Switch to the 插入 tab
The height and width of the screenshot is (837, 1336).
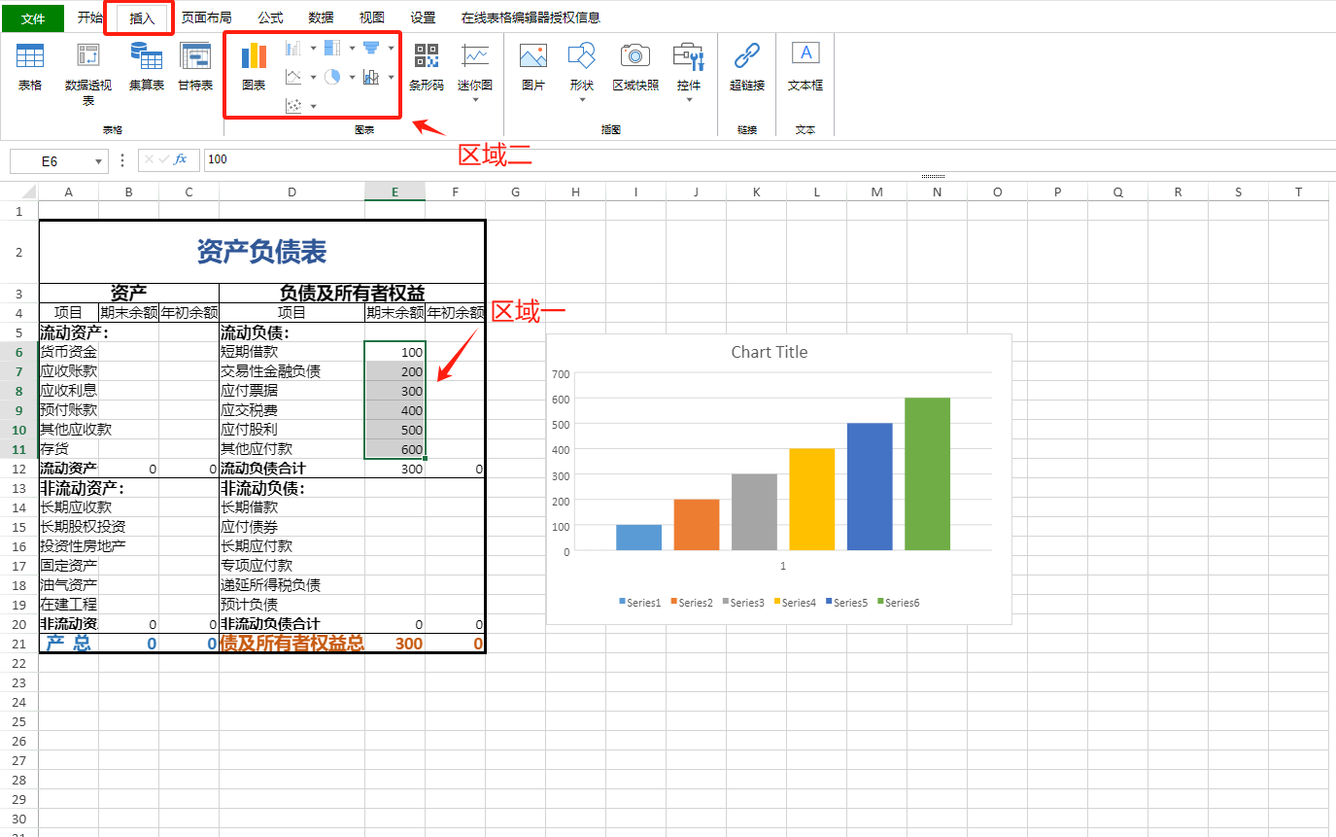[142, 17]
